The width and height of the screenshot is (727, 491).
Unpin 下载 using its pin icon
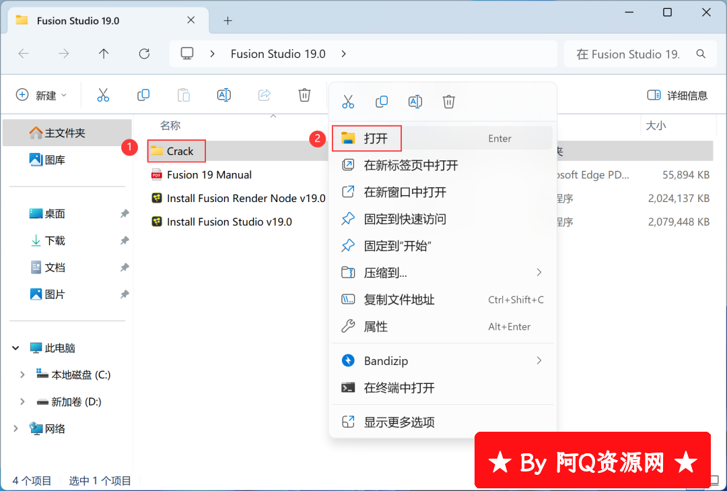[125, 240]
